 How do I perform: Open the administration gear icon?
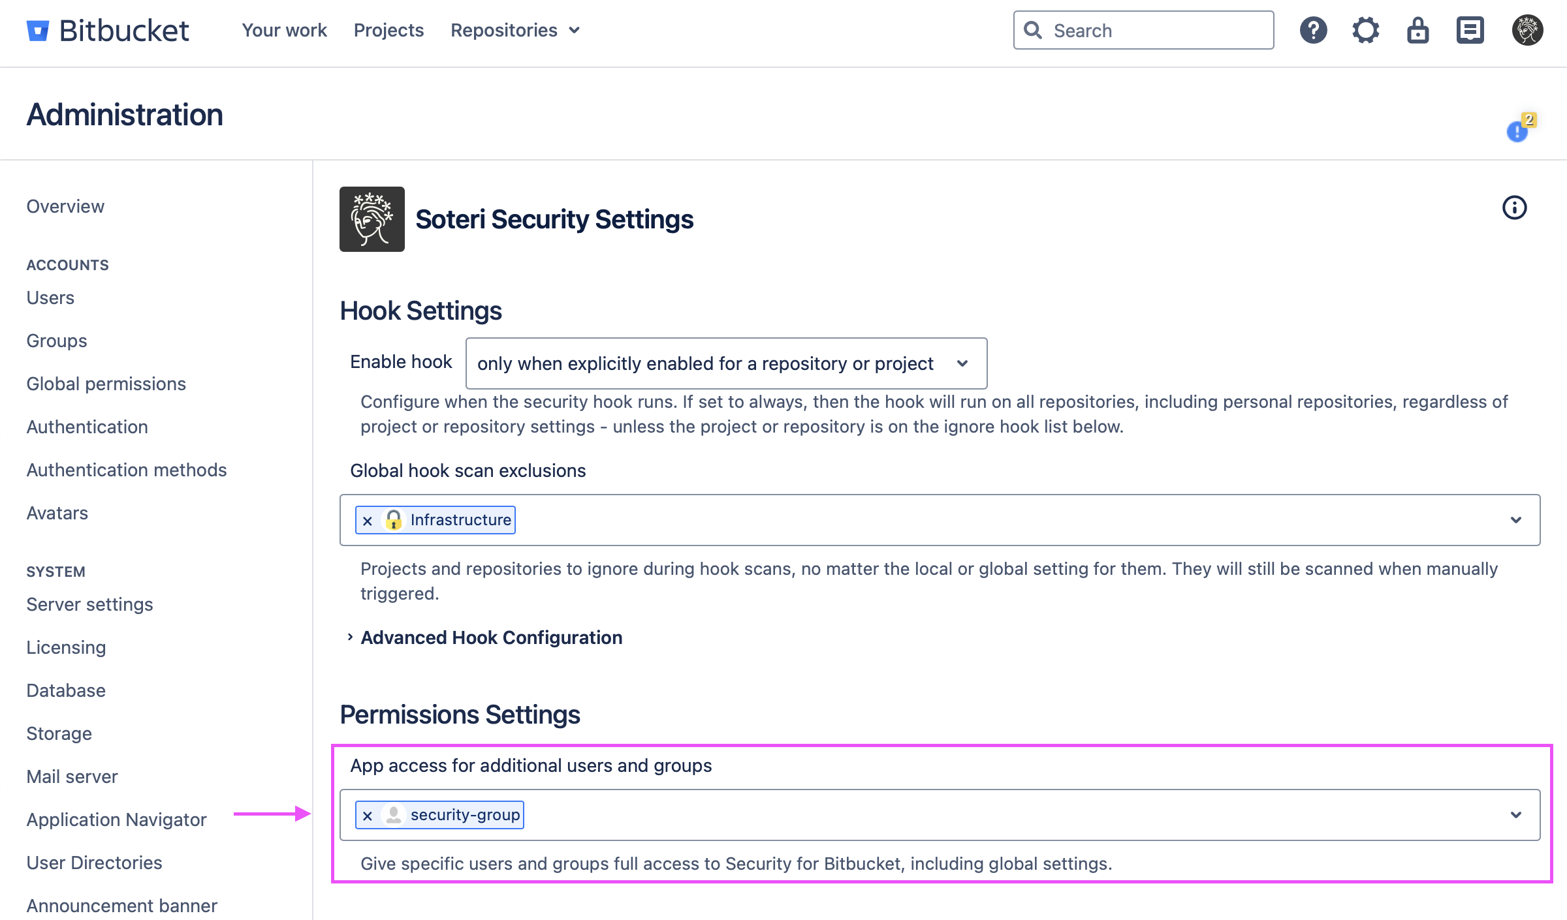[1365, 31]
